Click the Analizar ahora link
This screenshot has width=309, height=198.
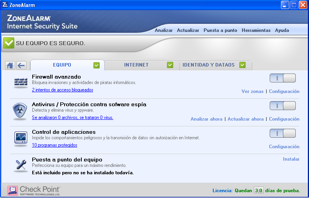pyautogui.click(x=206, y=119)
